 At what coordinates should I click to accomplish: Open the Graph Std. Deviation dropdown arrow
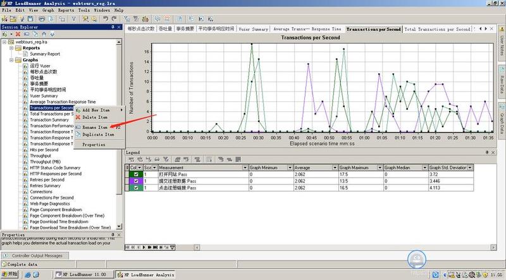coord(470,167)
